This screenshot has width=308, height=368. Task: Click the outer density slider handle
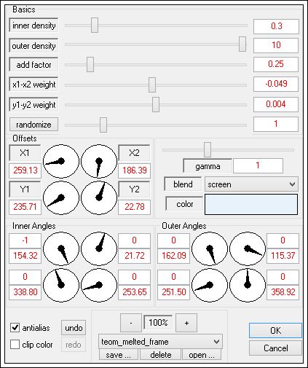pos(242,44)
